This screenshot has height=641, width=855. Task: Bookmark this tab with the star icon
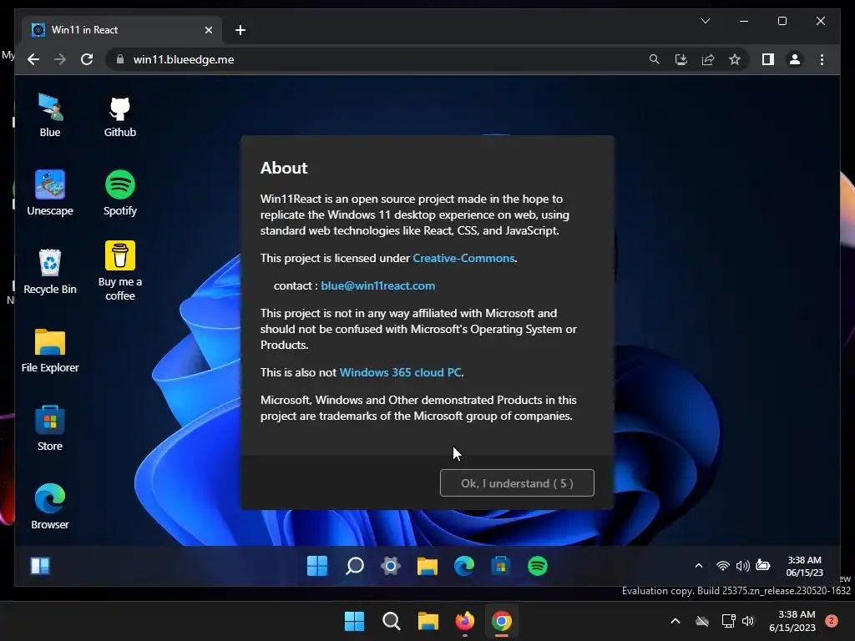[x=735, y=59]
